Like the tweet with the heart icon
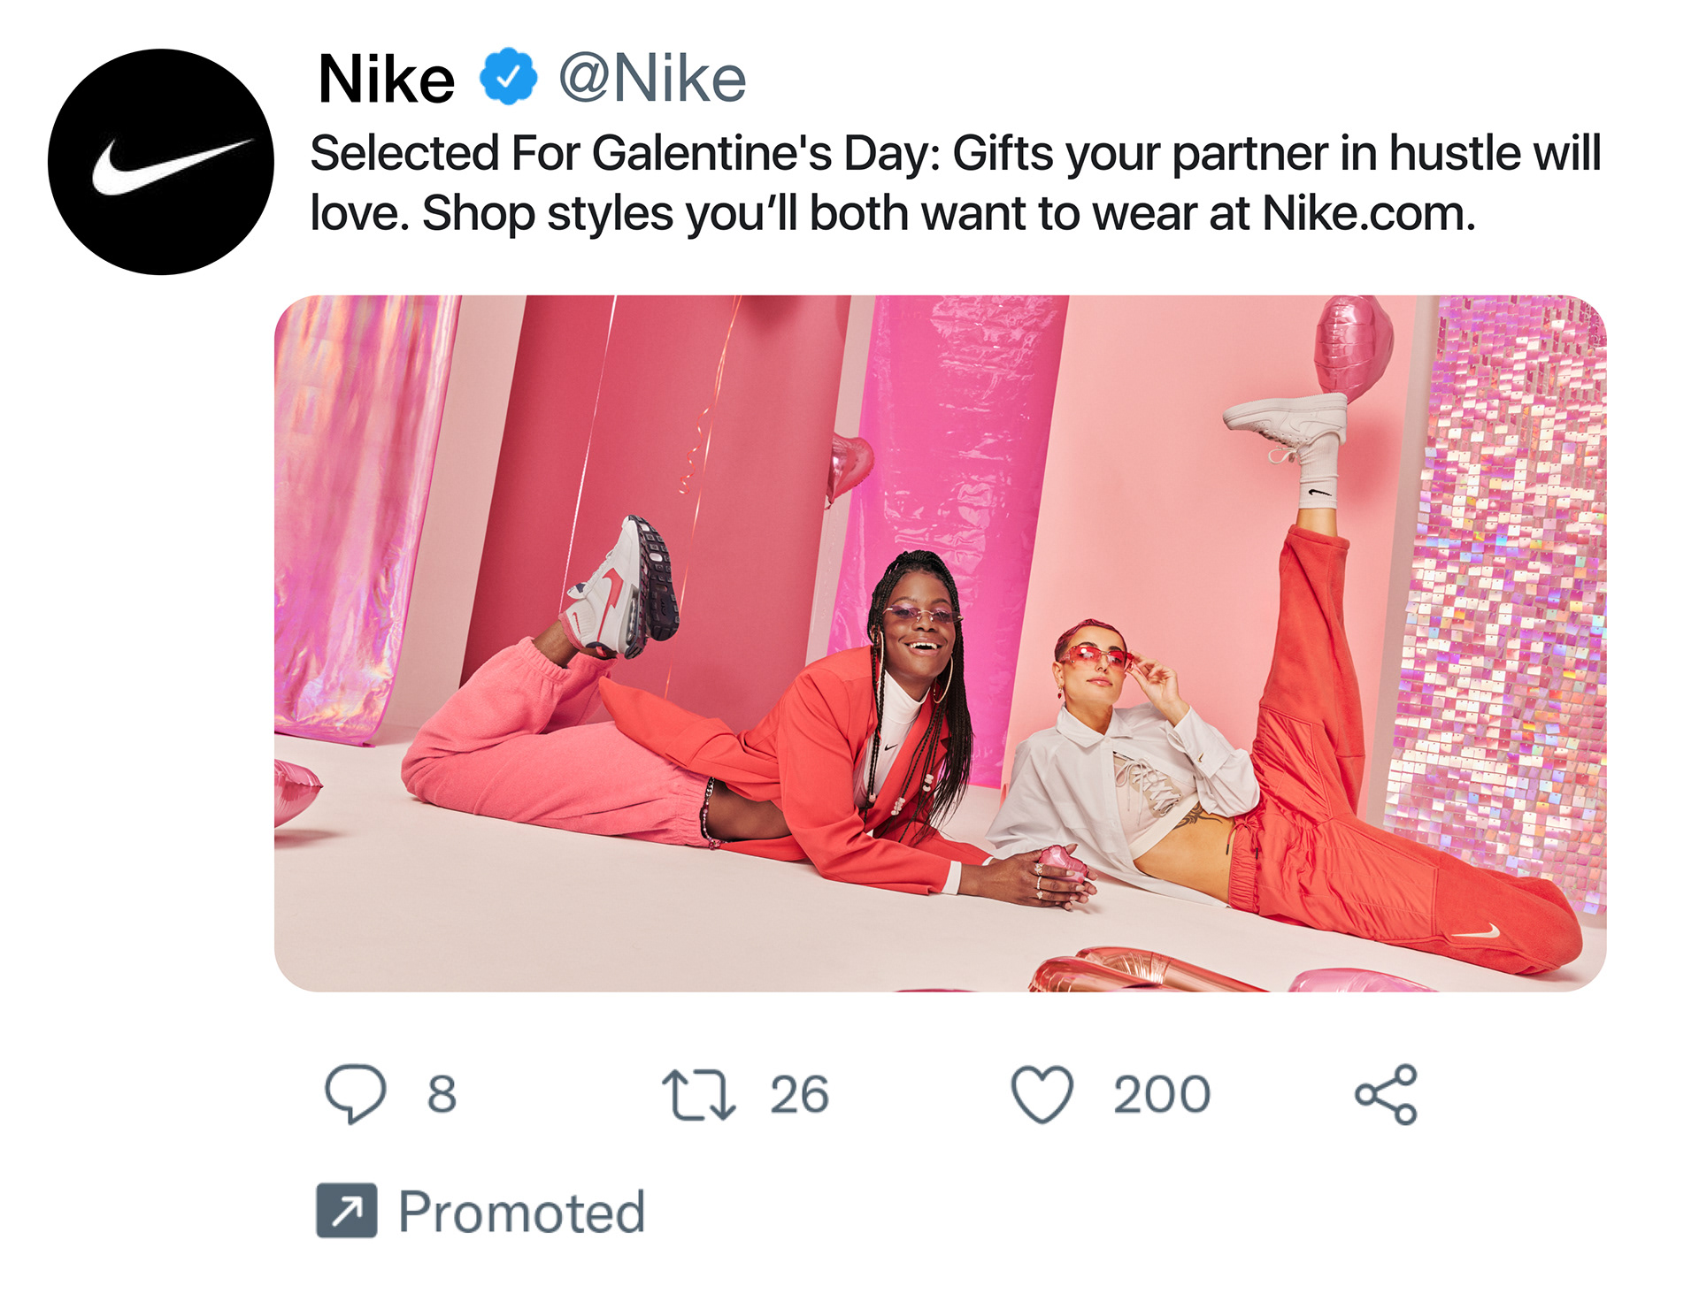Viewport: 1699px width, 1294px height. [x=1042, y=1094]
